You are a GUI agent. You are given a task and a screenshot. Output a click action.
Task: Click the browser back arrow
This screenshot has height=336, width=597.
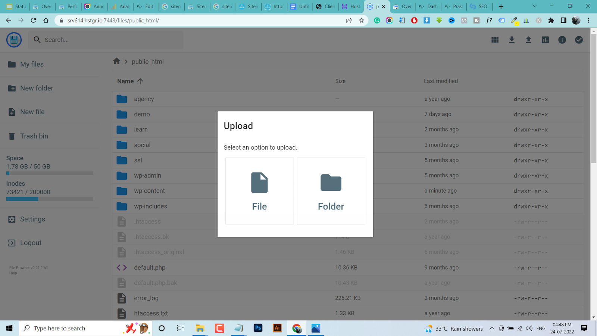coord(9,21)
